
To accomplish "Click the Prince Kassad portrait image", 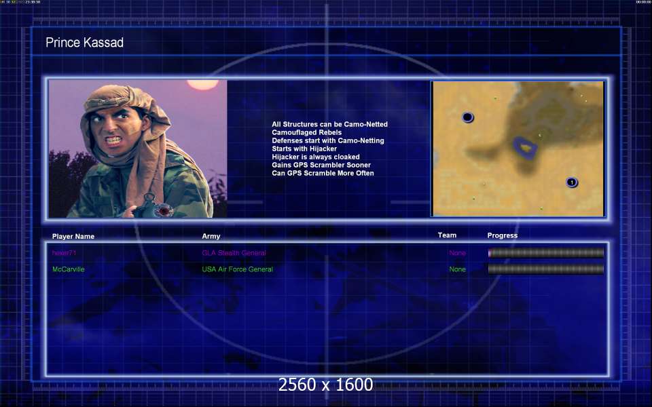I will 138,149.
